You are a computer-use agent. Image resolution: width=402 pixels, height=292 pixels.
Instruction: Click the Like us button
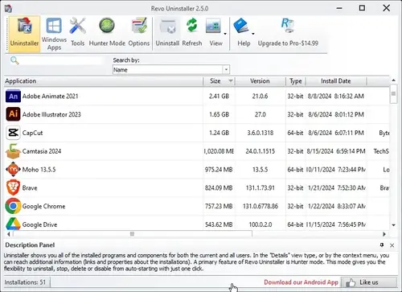369,282
